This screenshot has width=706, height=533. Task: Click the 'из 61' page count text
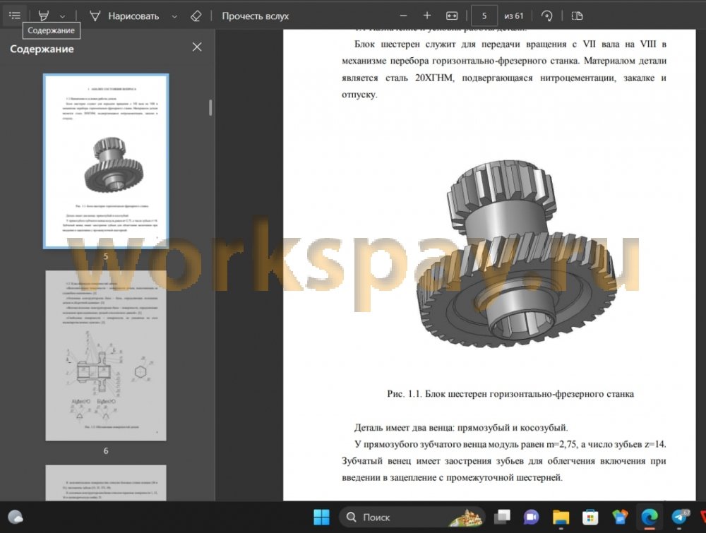pyautogui.click(x=514, y=16)
